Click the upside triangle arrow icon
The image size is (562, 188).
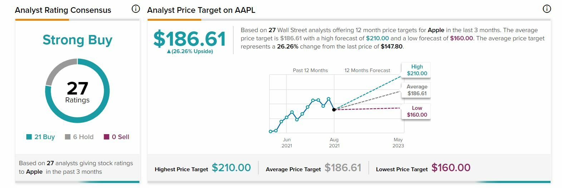click(169, 51)
